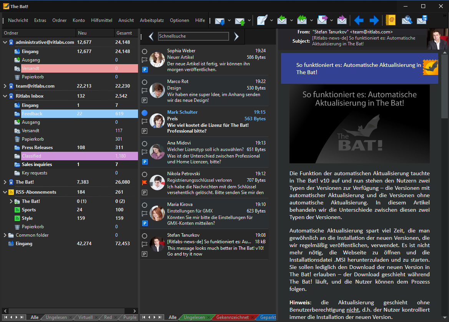Open the Hilfsmittel menu
449x322 pixels.
point(101,20)
